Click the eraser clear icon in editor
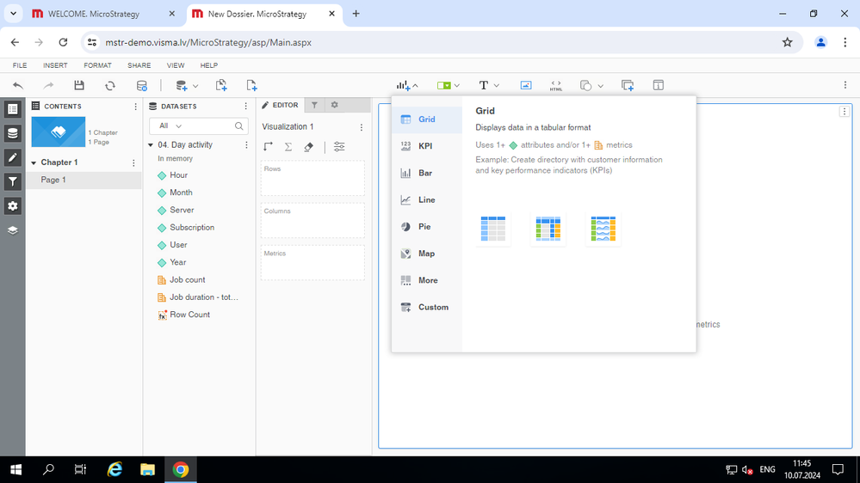The image size is (860, 483). 309,147
